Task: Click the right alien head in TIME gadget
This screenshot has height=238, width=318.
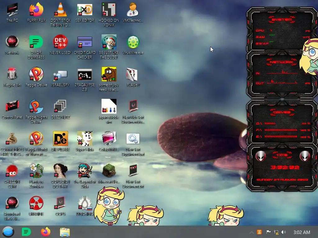Action: (x=305, y=156)
